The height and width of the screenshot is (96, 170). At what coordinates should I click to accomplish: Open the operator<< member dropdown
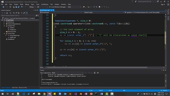144,13
